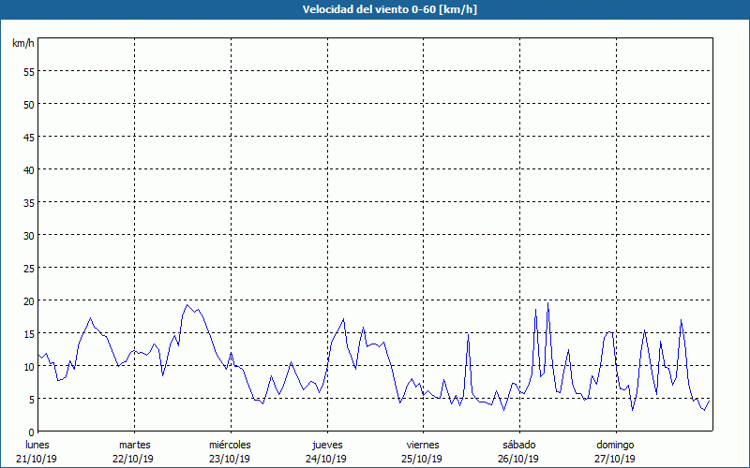The image size is (750, 468).
Task: Click the y-axis value 45
Action: 29,138
